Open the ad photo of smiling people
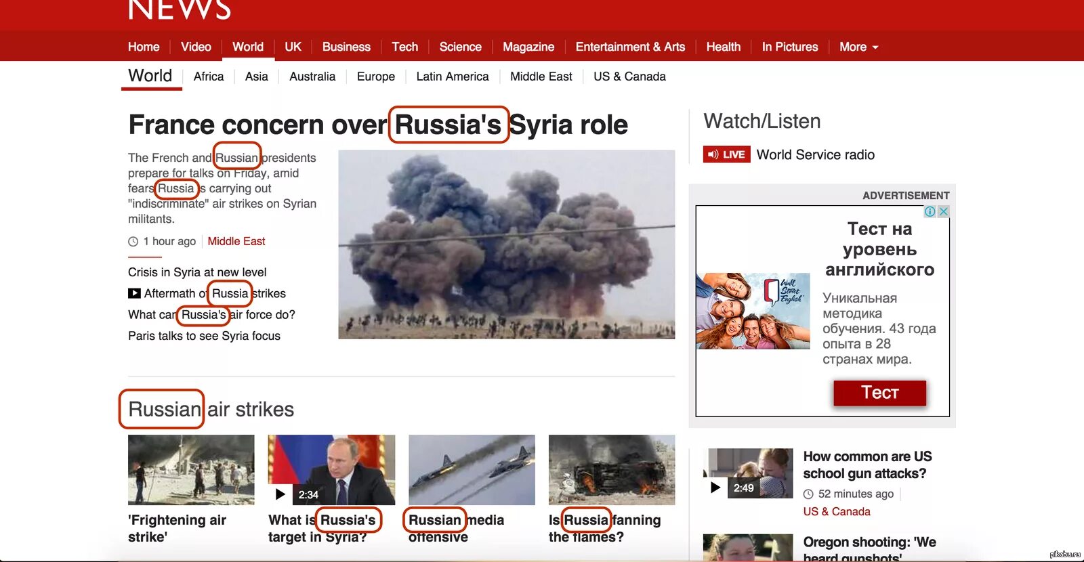 point(753,311)
